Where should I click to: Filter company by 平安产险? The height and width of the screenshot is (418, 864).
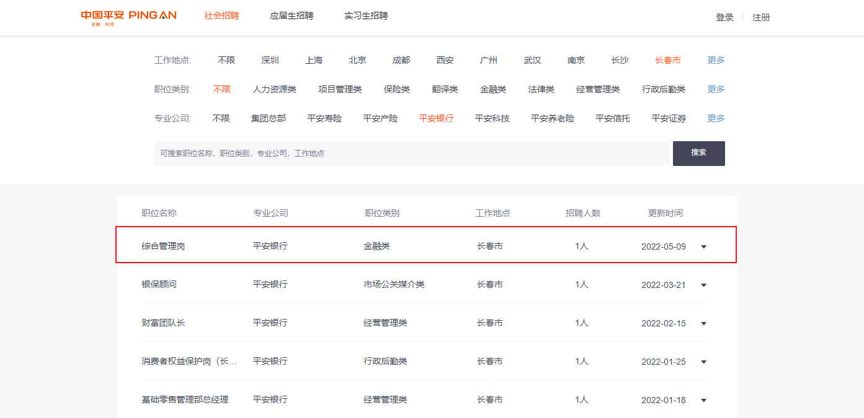pos(381,118)
